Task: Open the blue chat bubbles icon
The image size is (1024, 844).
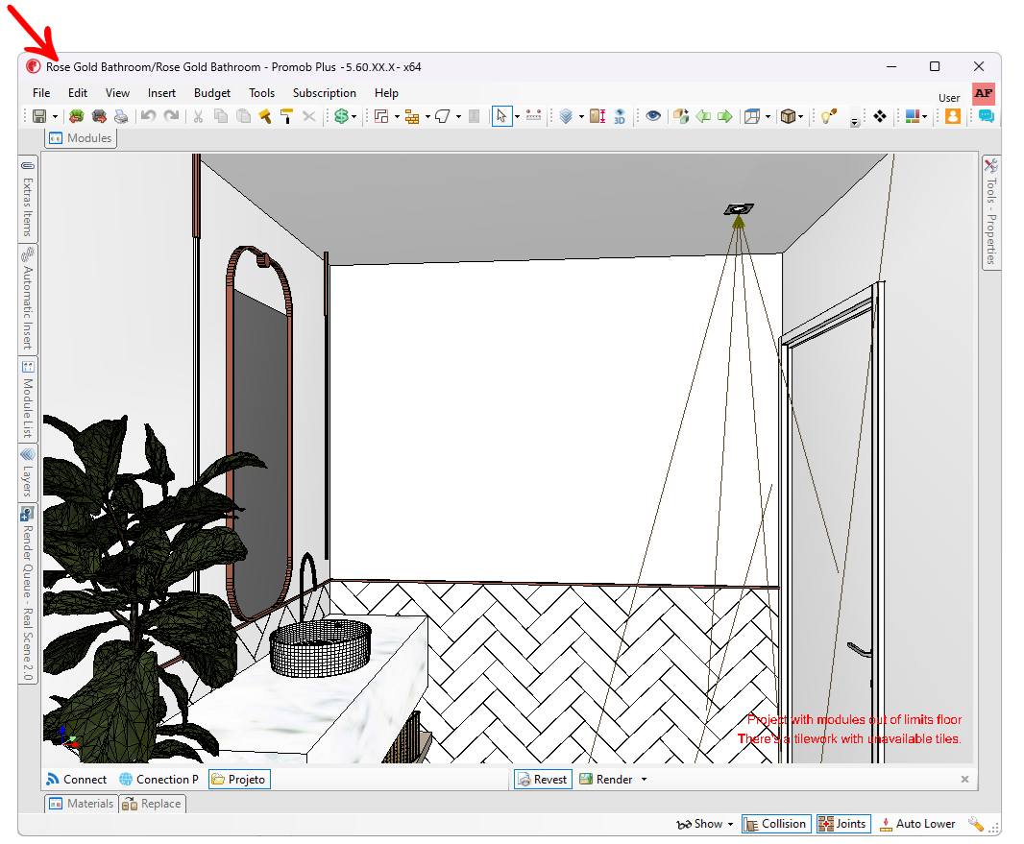Action: pyautogui.click(x=987, y=116)
